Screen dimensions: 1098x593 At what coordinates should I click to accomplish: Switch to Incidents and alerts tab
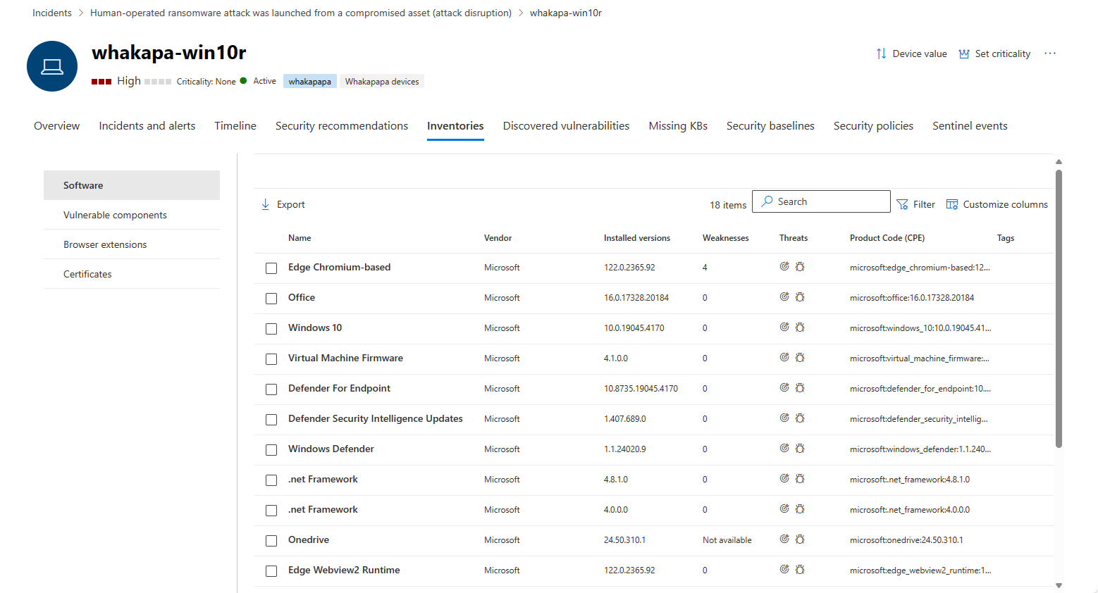pyautogui.click(x=147, y=126)
